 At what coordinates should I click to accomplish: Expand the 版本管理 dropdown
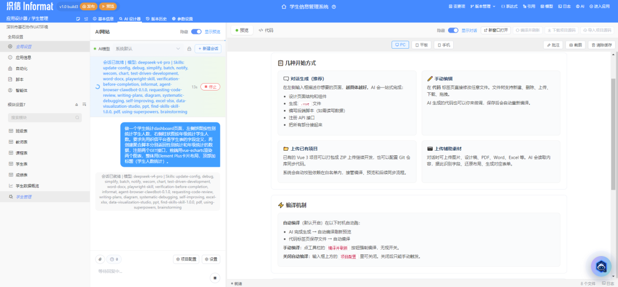tap(483, 7)
